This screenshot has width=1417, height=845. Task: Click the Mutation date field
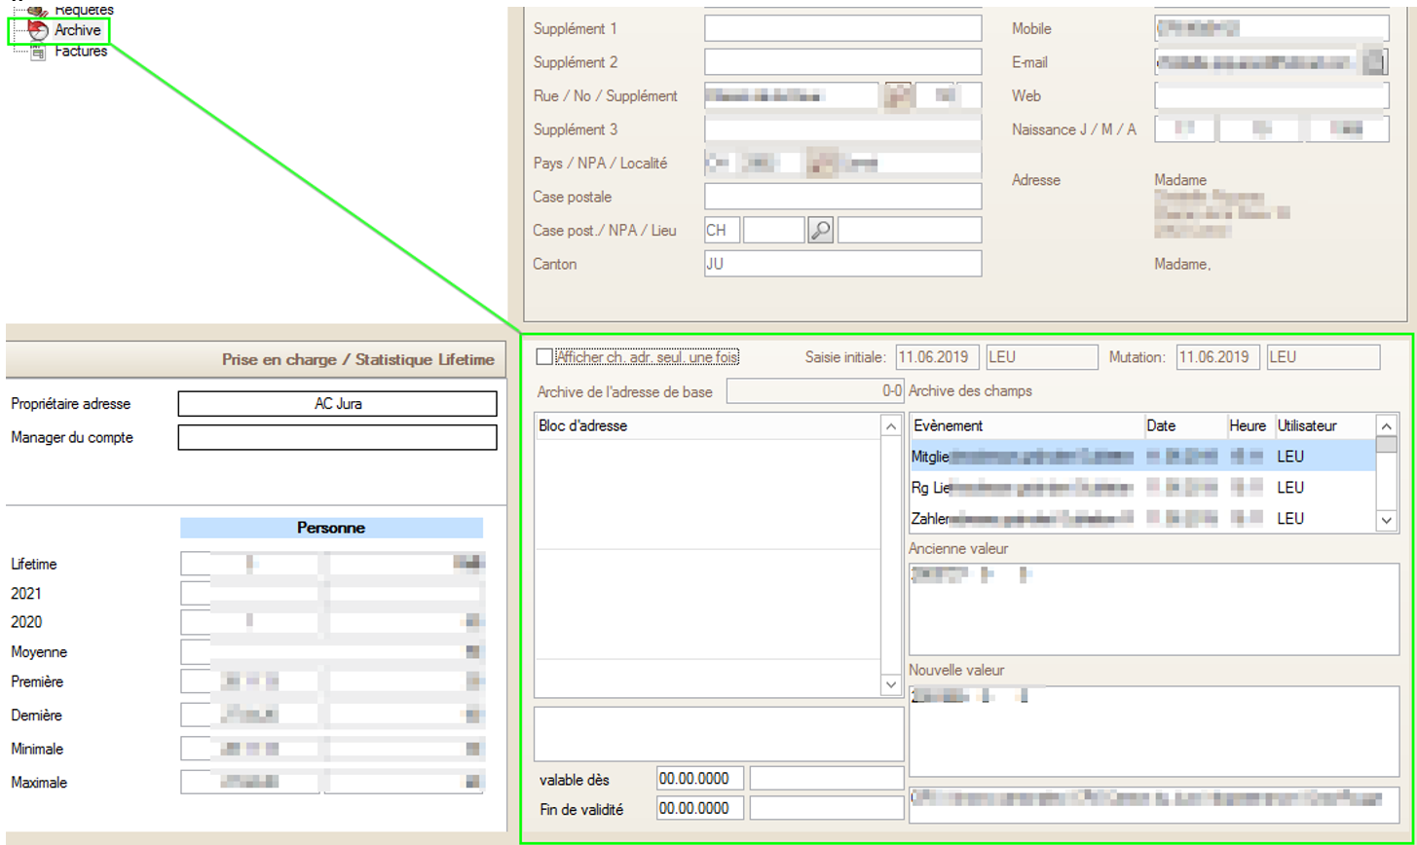coord(1218,357)
